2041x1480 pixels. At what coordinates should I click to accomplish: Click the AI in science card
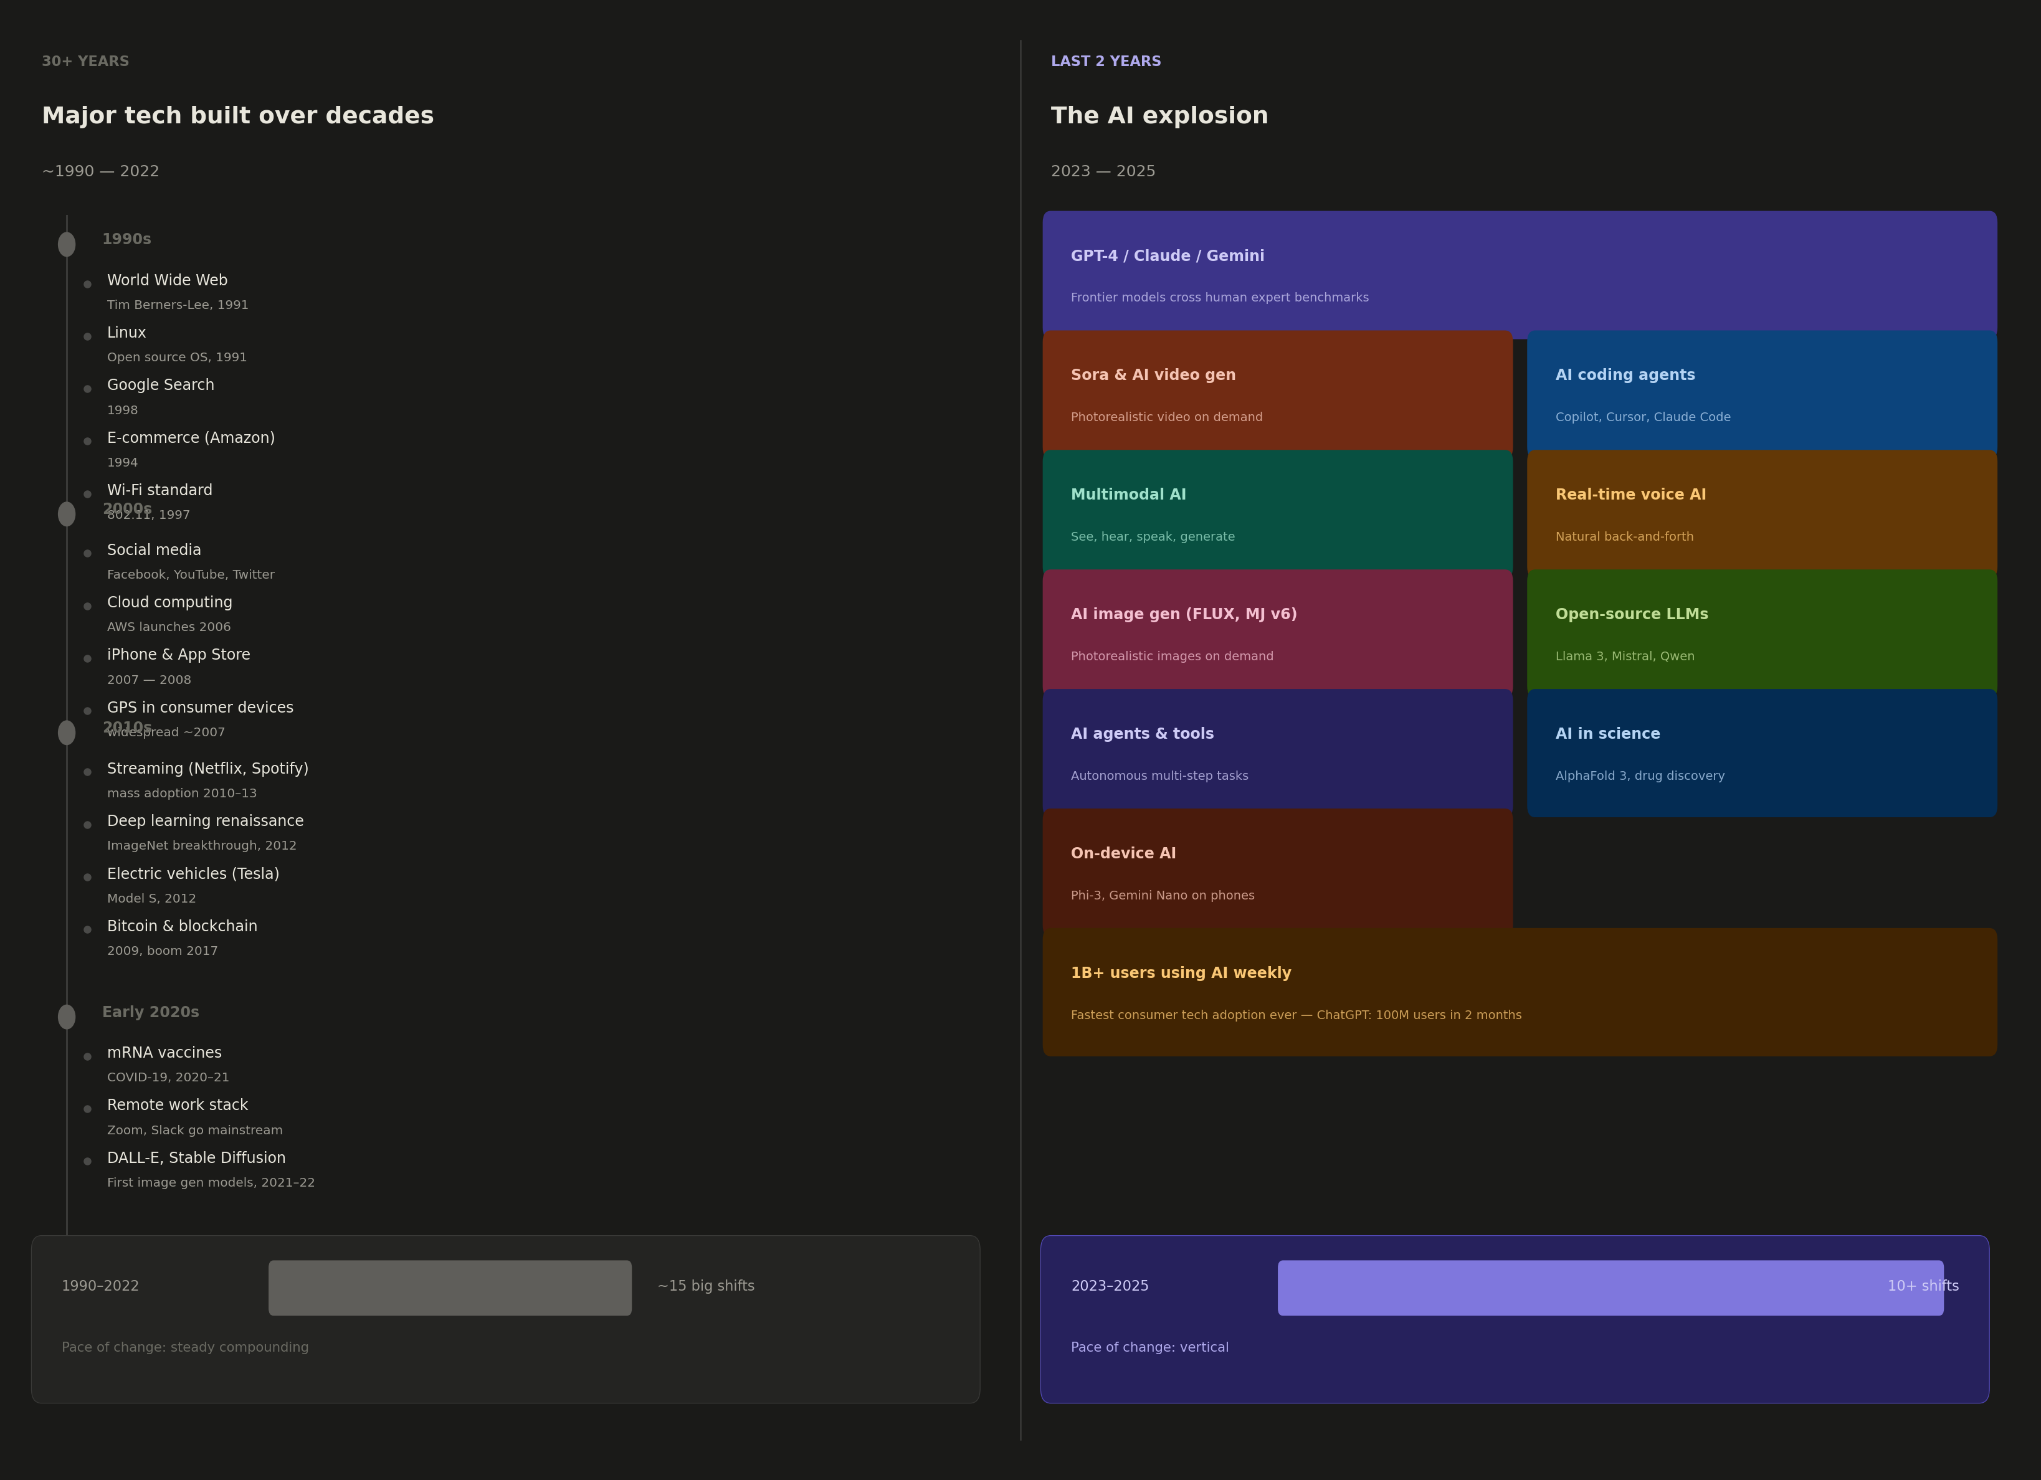(x=1761, y=752)
